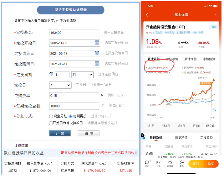Viewport: 224px width, 185px height.
Task: Click the 基金定投收益计算器 title banner
Action: 71,10
